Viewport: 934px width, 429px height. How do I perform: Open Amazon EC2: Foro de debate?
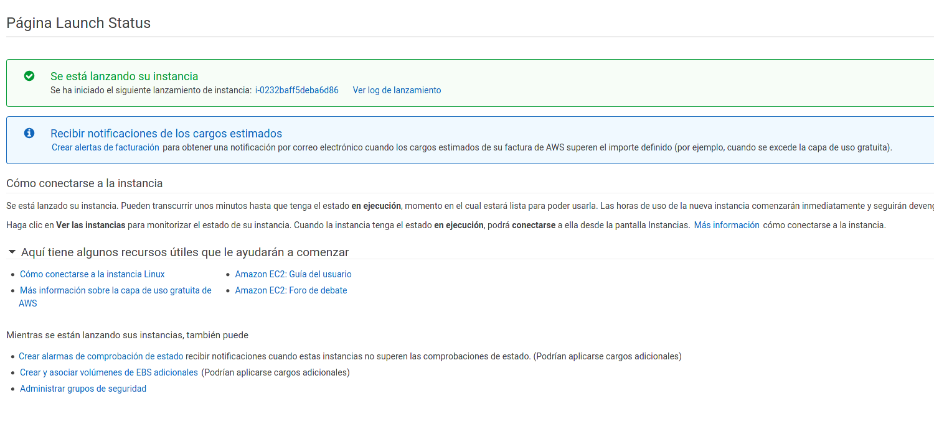click(x=291, y=290)
